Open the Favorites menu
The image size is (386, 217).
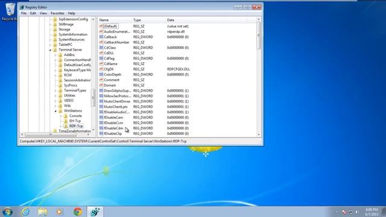pos(57,13)
